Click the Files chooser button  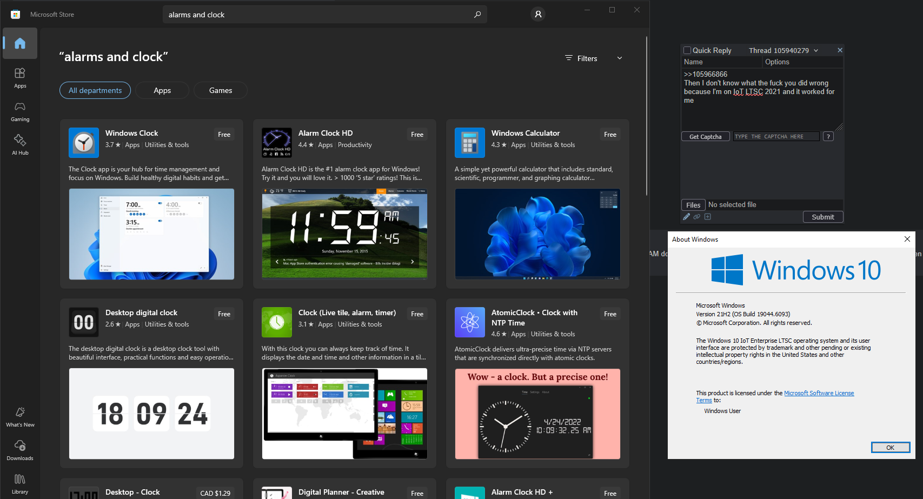(693, 205)
